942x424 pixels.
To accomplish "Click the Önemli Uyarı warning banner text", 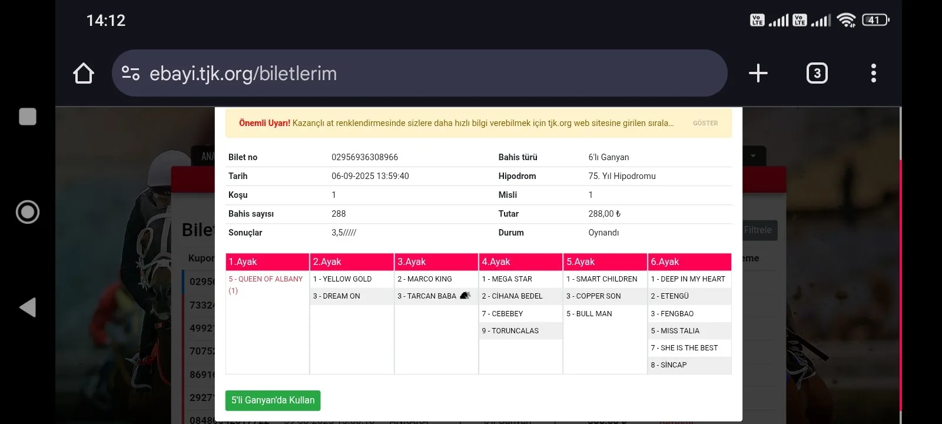I will coord(453,123).
